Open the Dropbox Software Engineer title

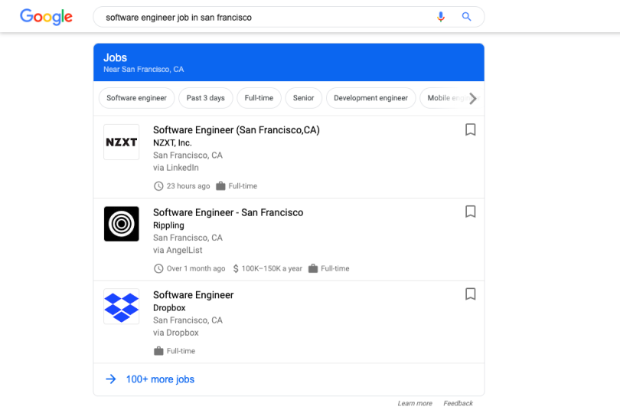pyautogui.click(x=194, y=295)
